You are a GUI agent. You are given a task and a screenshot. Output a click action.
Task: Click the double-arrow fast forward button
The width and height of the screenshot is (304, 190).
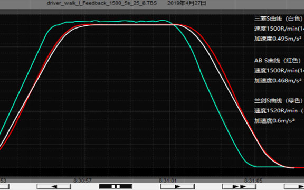tap(239, 186)
